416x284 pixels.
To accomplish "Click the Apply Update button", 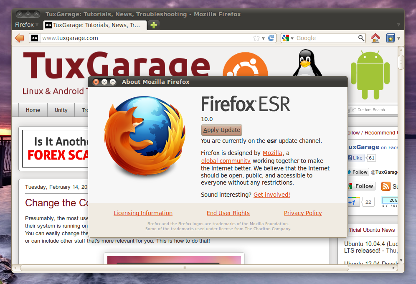I will [x=222, y=130].
